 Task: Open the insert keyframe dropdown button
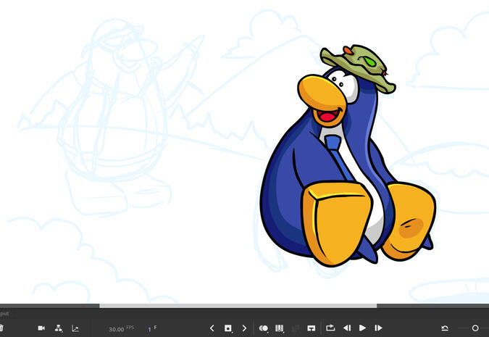[x=228, y=328]
